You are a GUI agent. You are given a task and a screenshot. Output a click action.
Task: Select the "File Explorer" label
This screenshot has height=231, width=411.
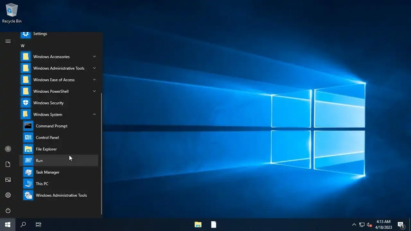point(46,149)
